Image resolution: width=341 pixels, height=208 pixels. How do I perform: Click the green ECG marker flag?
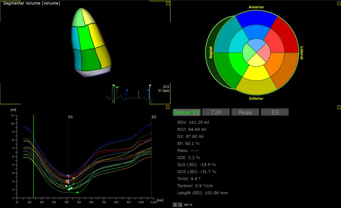pyautogui.click(x=117, y=88)
